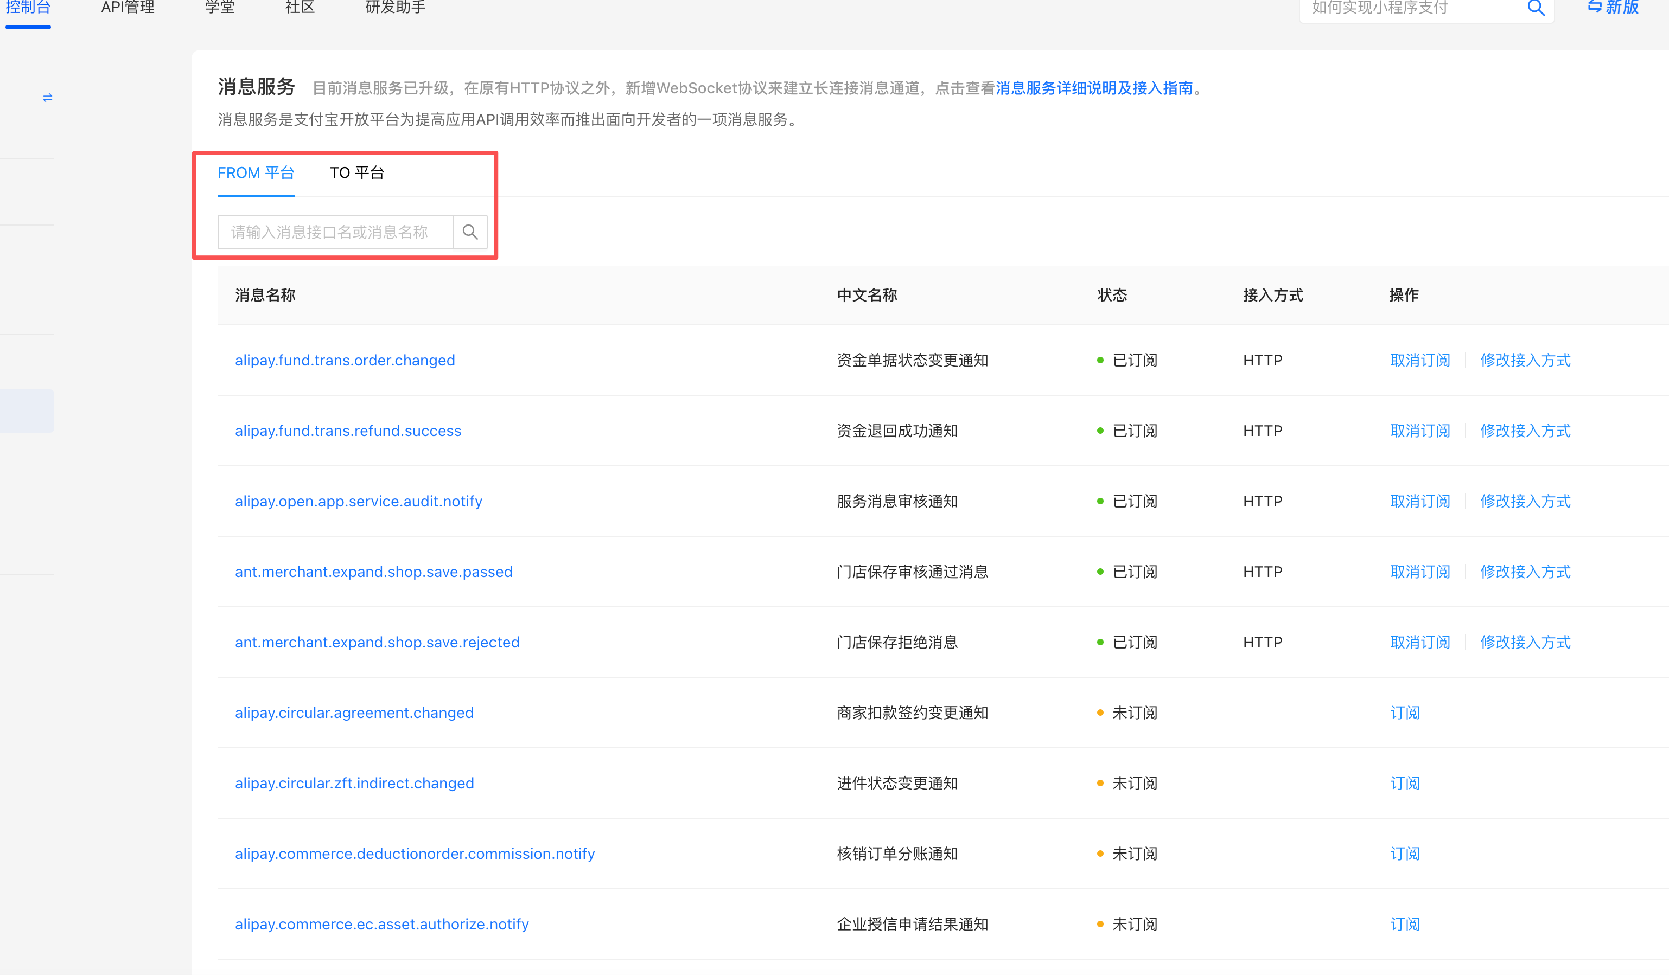
Task: Switch to the TO 平台 tab
Action: coord(357,173)
